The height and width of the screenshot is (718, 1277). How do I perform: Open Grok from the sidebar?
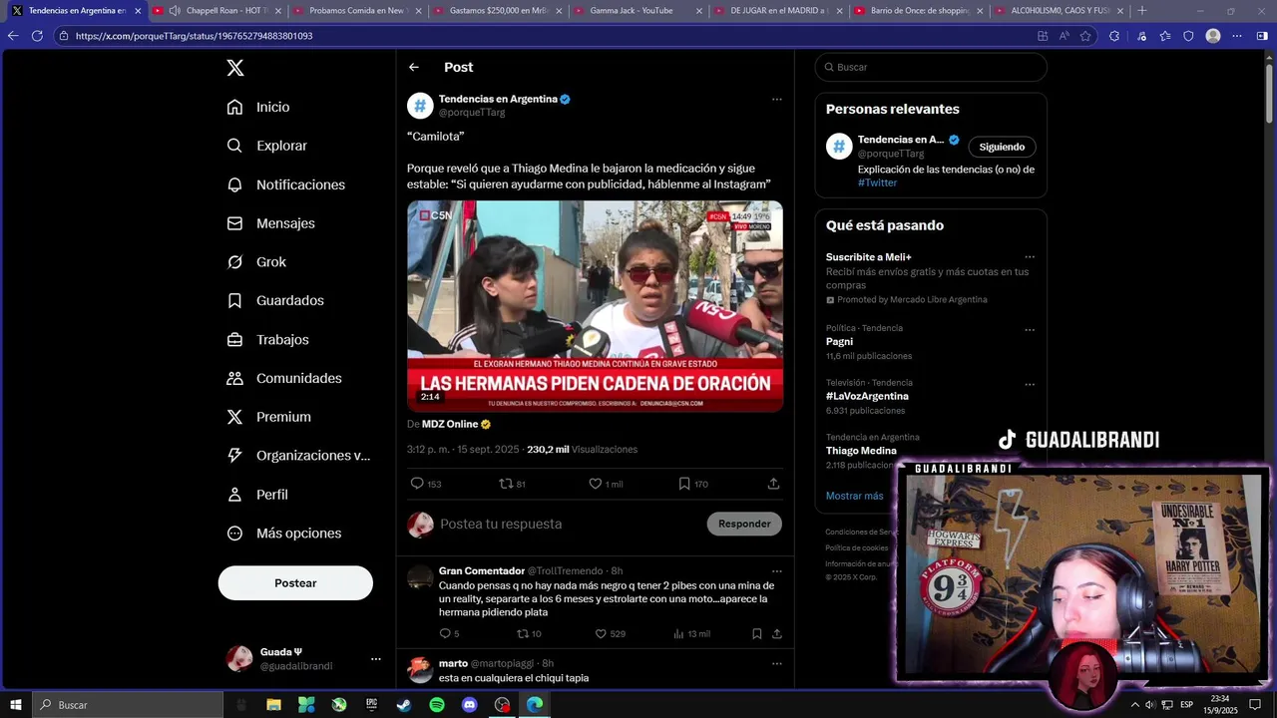click(256, 262)
